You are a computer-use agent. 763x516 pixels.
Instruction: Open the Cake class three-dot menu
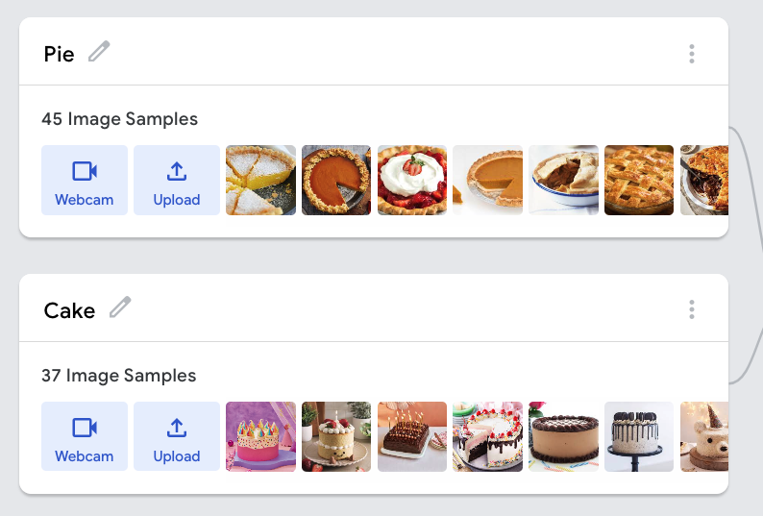(x=692, y=309)
